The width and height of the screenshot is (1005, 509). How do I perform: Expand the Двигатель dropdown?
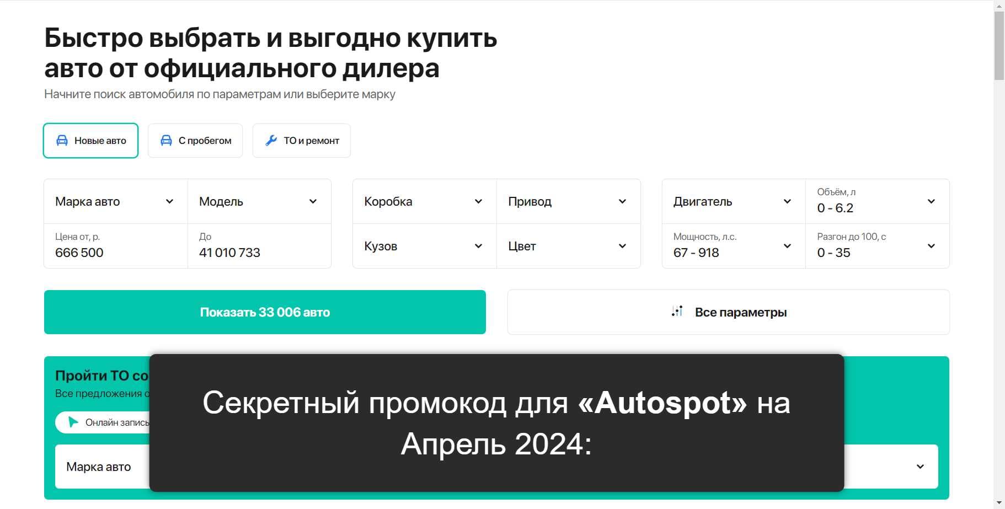(733, 201)
